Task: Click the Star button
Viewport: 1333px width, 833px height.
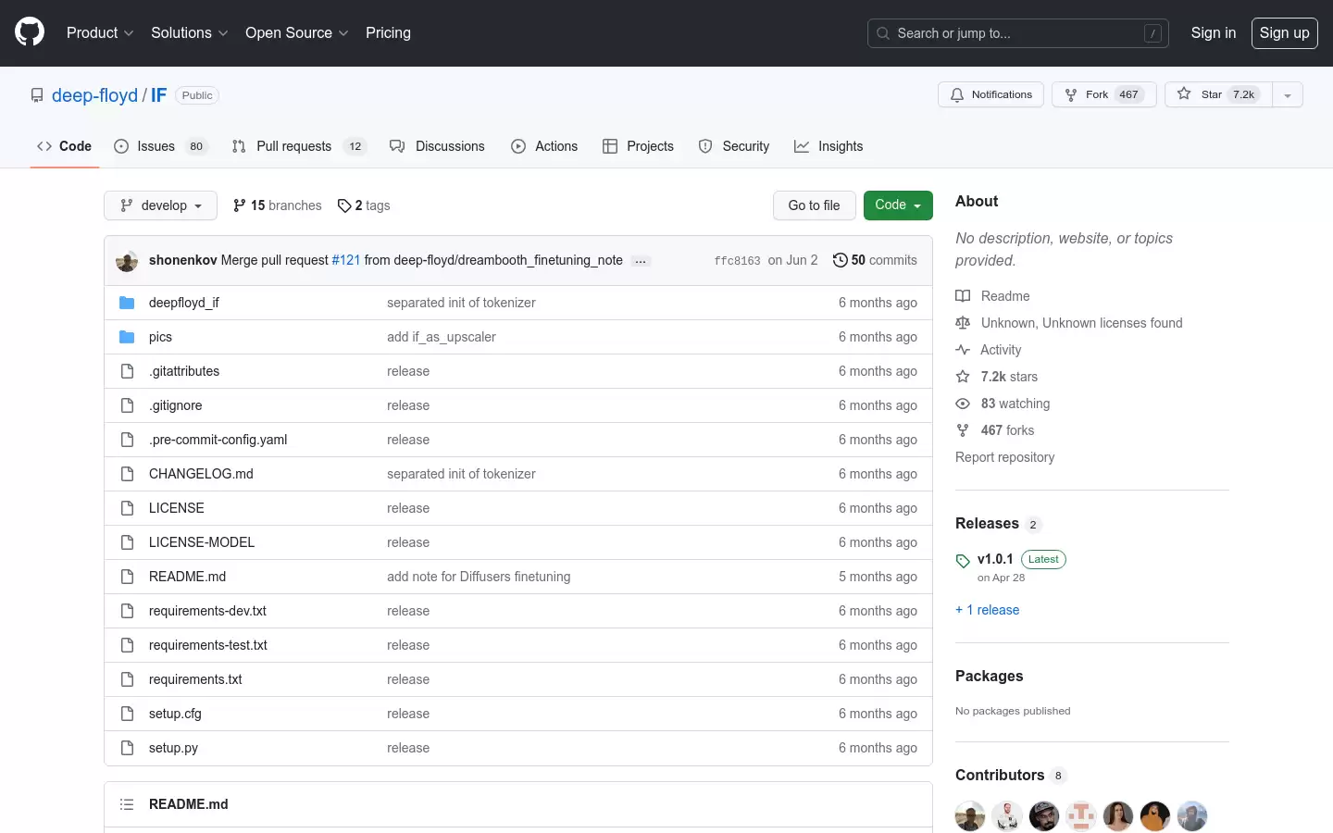Action: coord(1218,94)
